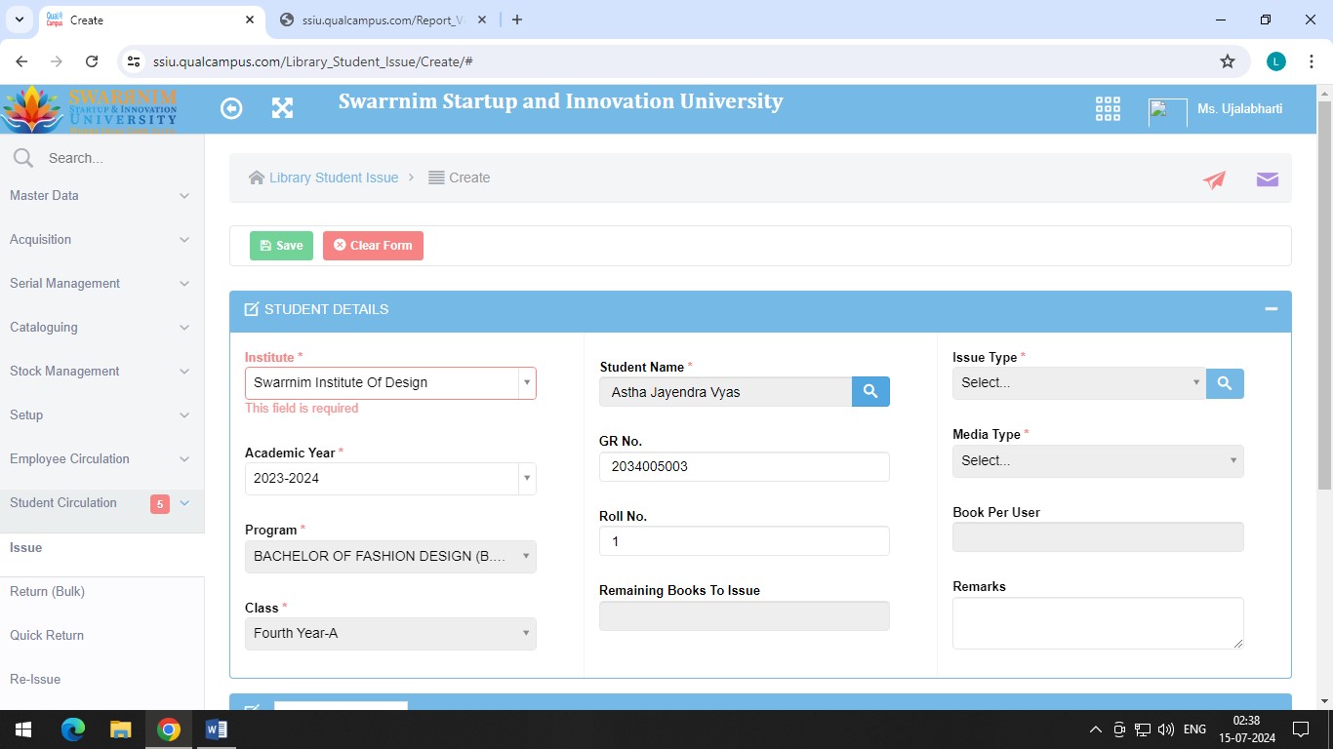
Task: Click the Remarks text area
Action: pos(1098,623)
